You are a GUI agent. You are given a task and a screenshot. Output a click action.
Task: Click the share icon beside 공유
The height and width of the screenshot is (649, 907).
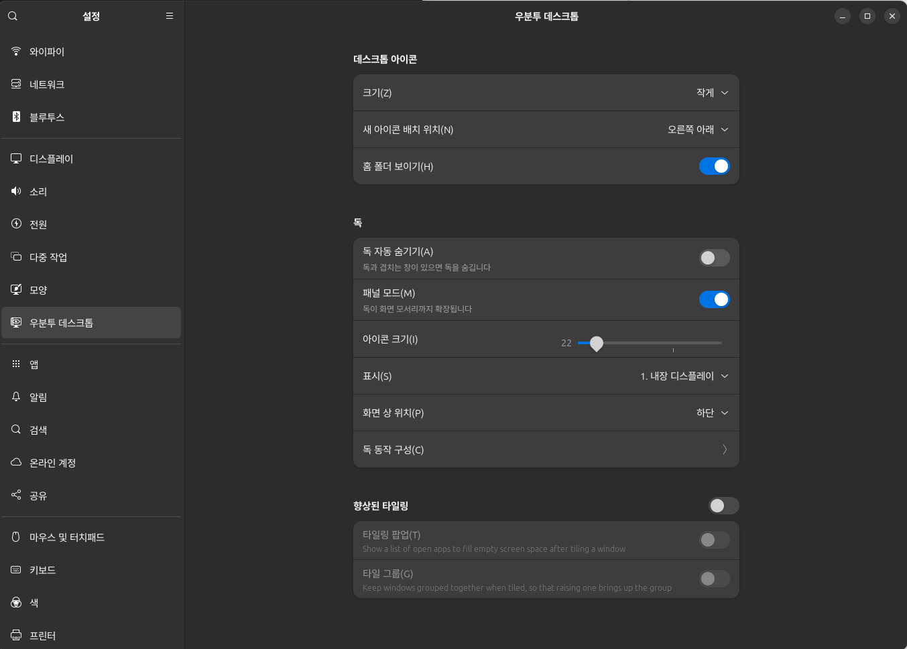coord(16,496)
